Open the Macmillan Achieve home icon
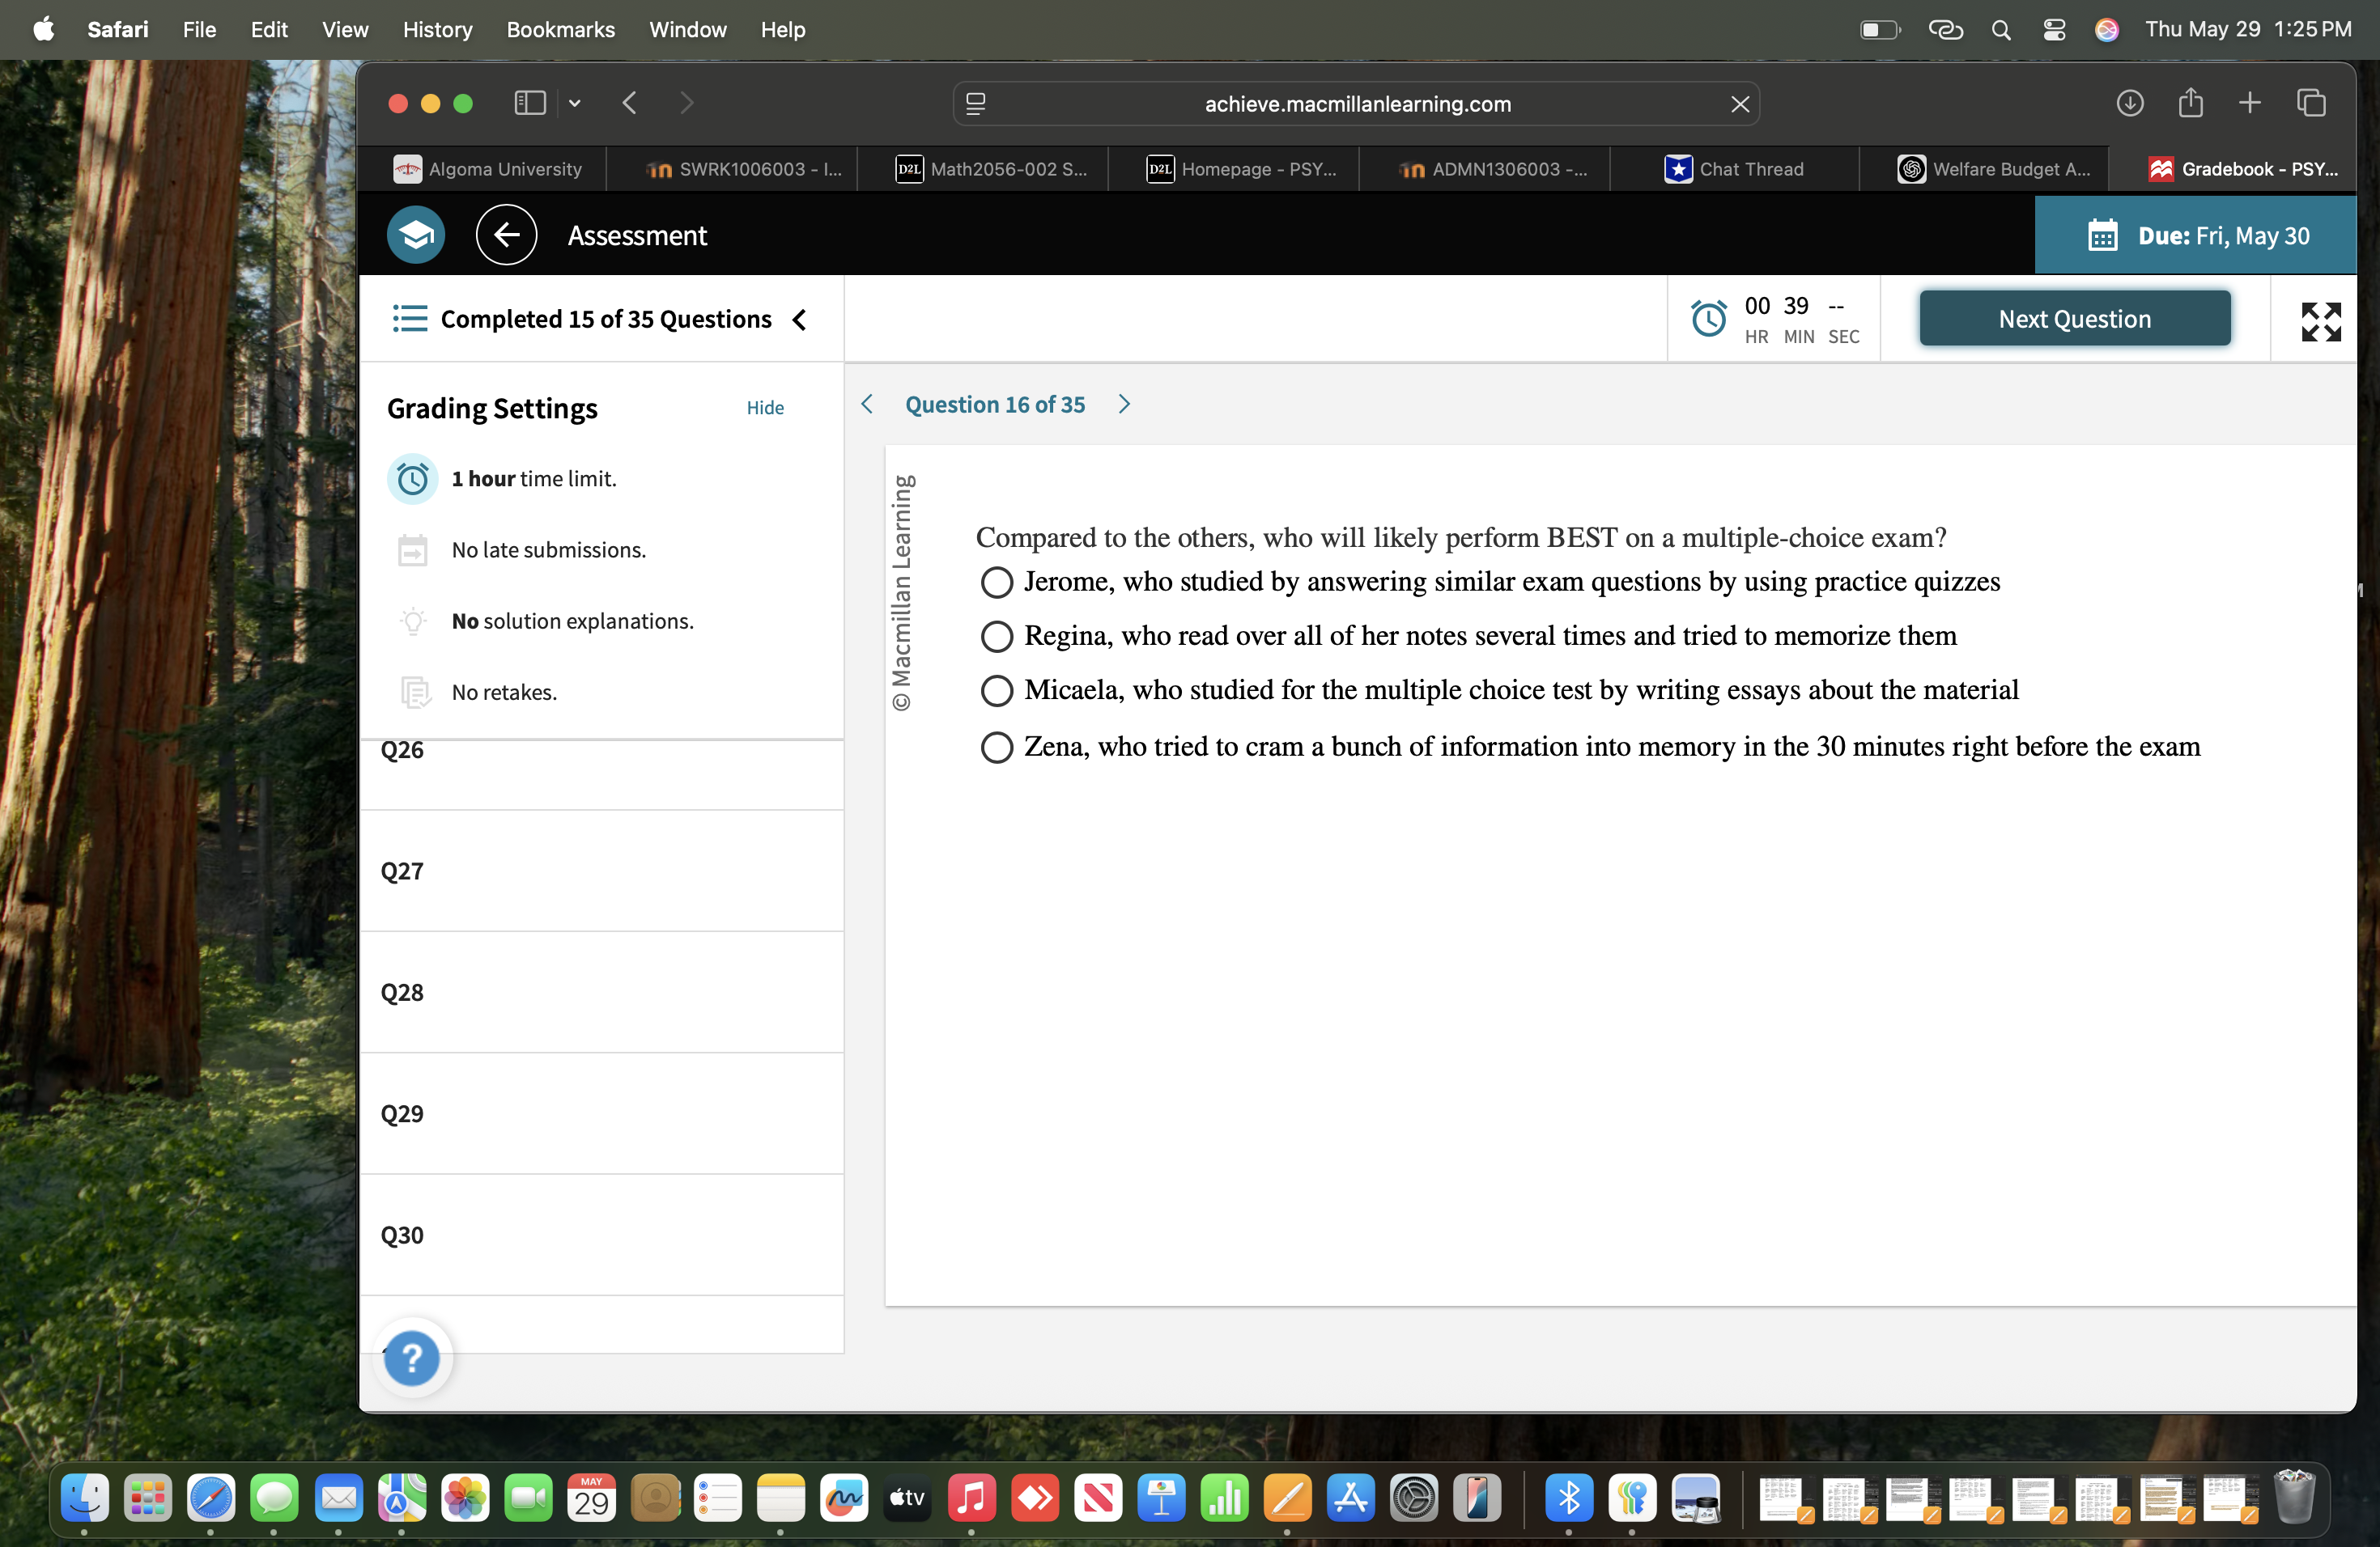This screenshot has width=2380, height=1547. point(414,234)
